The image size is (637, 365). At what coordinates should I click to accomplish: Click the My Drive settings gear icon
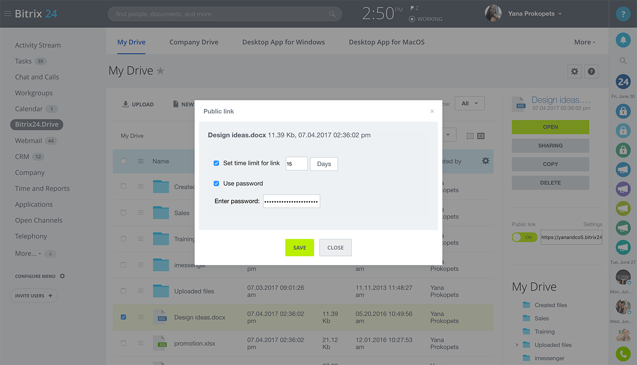(574, 71)
